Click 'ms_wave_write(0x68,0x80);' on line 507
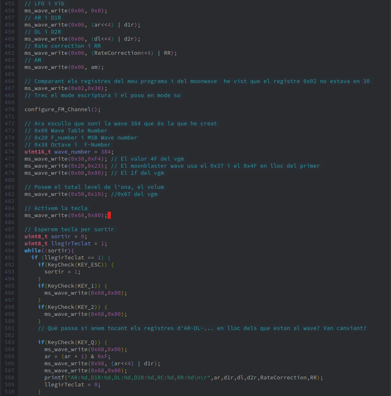The width and height of the screenshot is (391, 396). (x=86, y=371)
